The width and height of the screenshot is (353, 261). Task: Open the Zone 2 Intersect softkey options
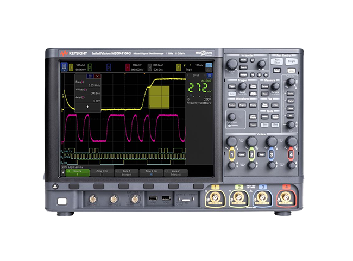pyautogui.click(x=174, y=172)
